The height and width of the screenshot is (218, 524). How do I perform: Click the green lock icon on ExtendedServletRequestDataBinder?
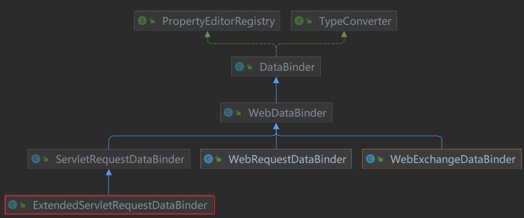coord(22,205)
